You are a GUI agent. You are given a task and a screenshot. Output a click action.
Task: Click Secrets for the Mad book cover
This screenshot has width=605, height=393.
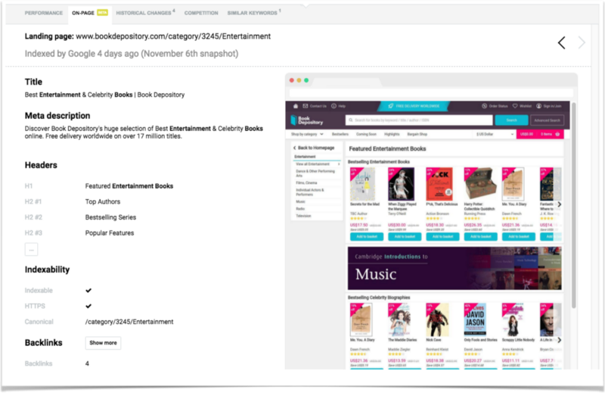click(x=363, y=184)
